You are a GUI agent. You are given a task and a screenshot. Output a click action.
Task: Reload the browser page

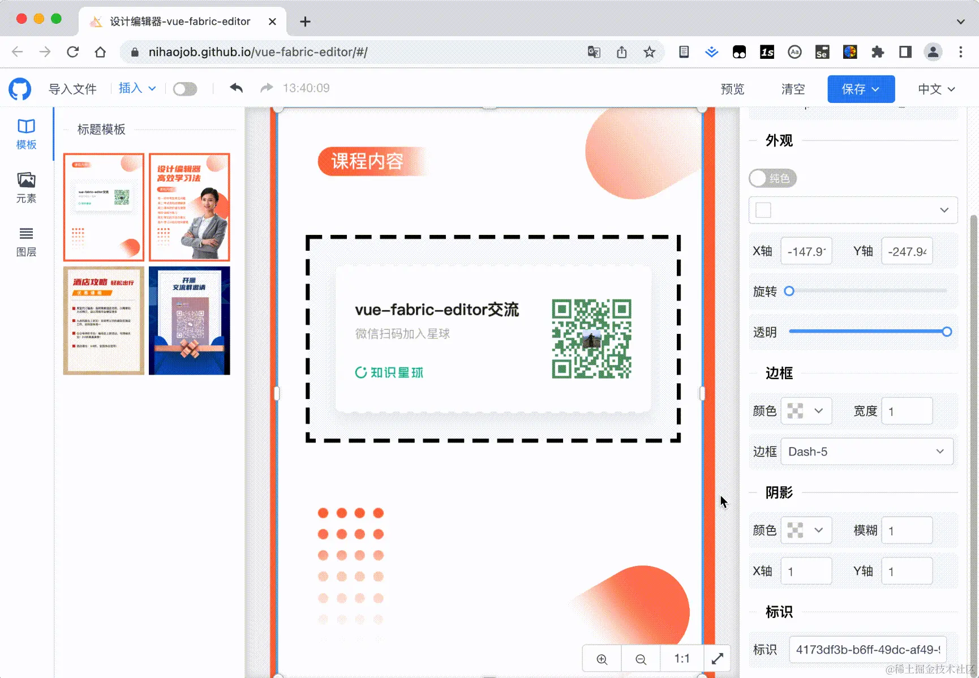[73, 52]
